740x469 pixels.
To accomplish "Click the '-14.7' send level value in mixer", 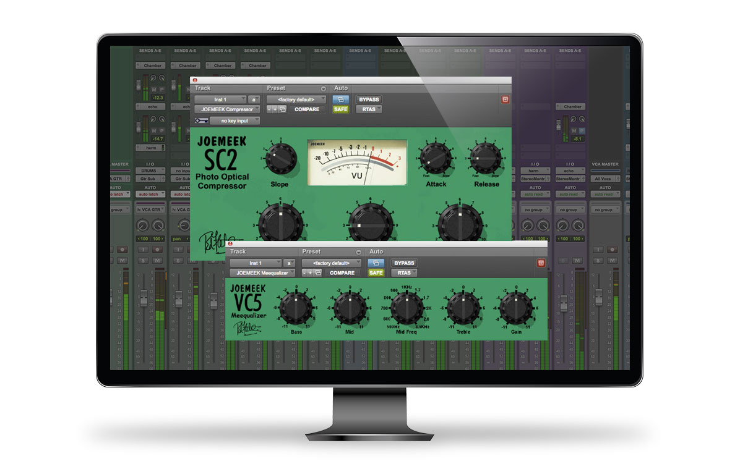I will click(158, 139).
